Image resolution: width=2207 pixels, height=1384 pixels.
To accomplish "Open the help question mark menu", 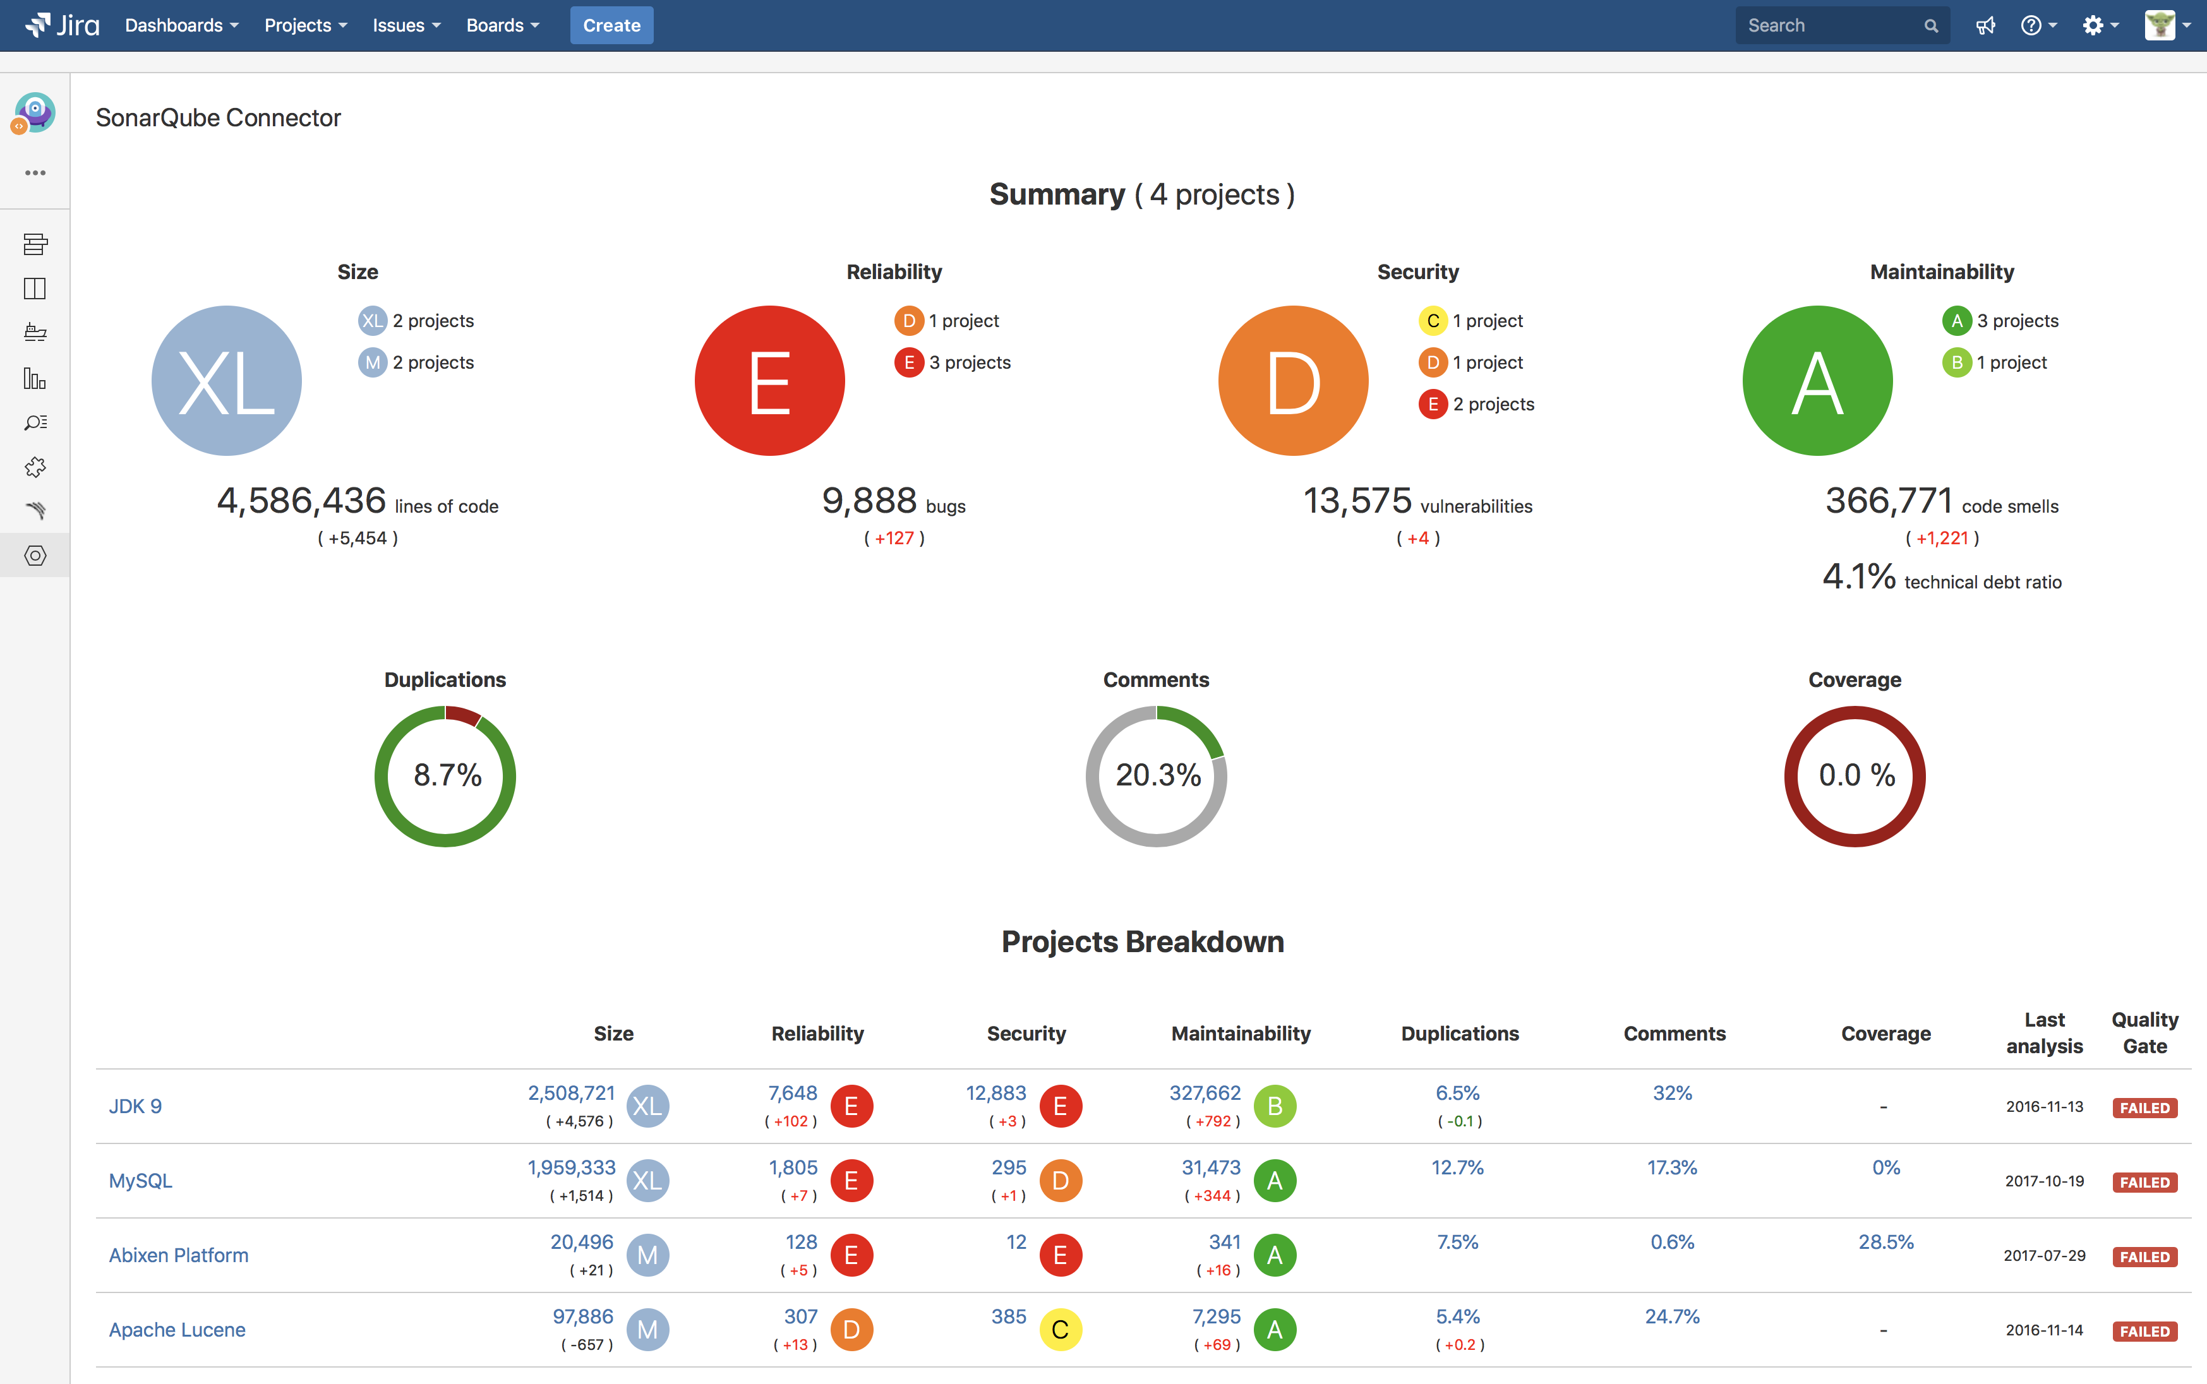I will point(2038,26).
